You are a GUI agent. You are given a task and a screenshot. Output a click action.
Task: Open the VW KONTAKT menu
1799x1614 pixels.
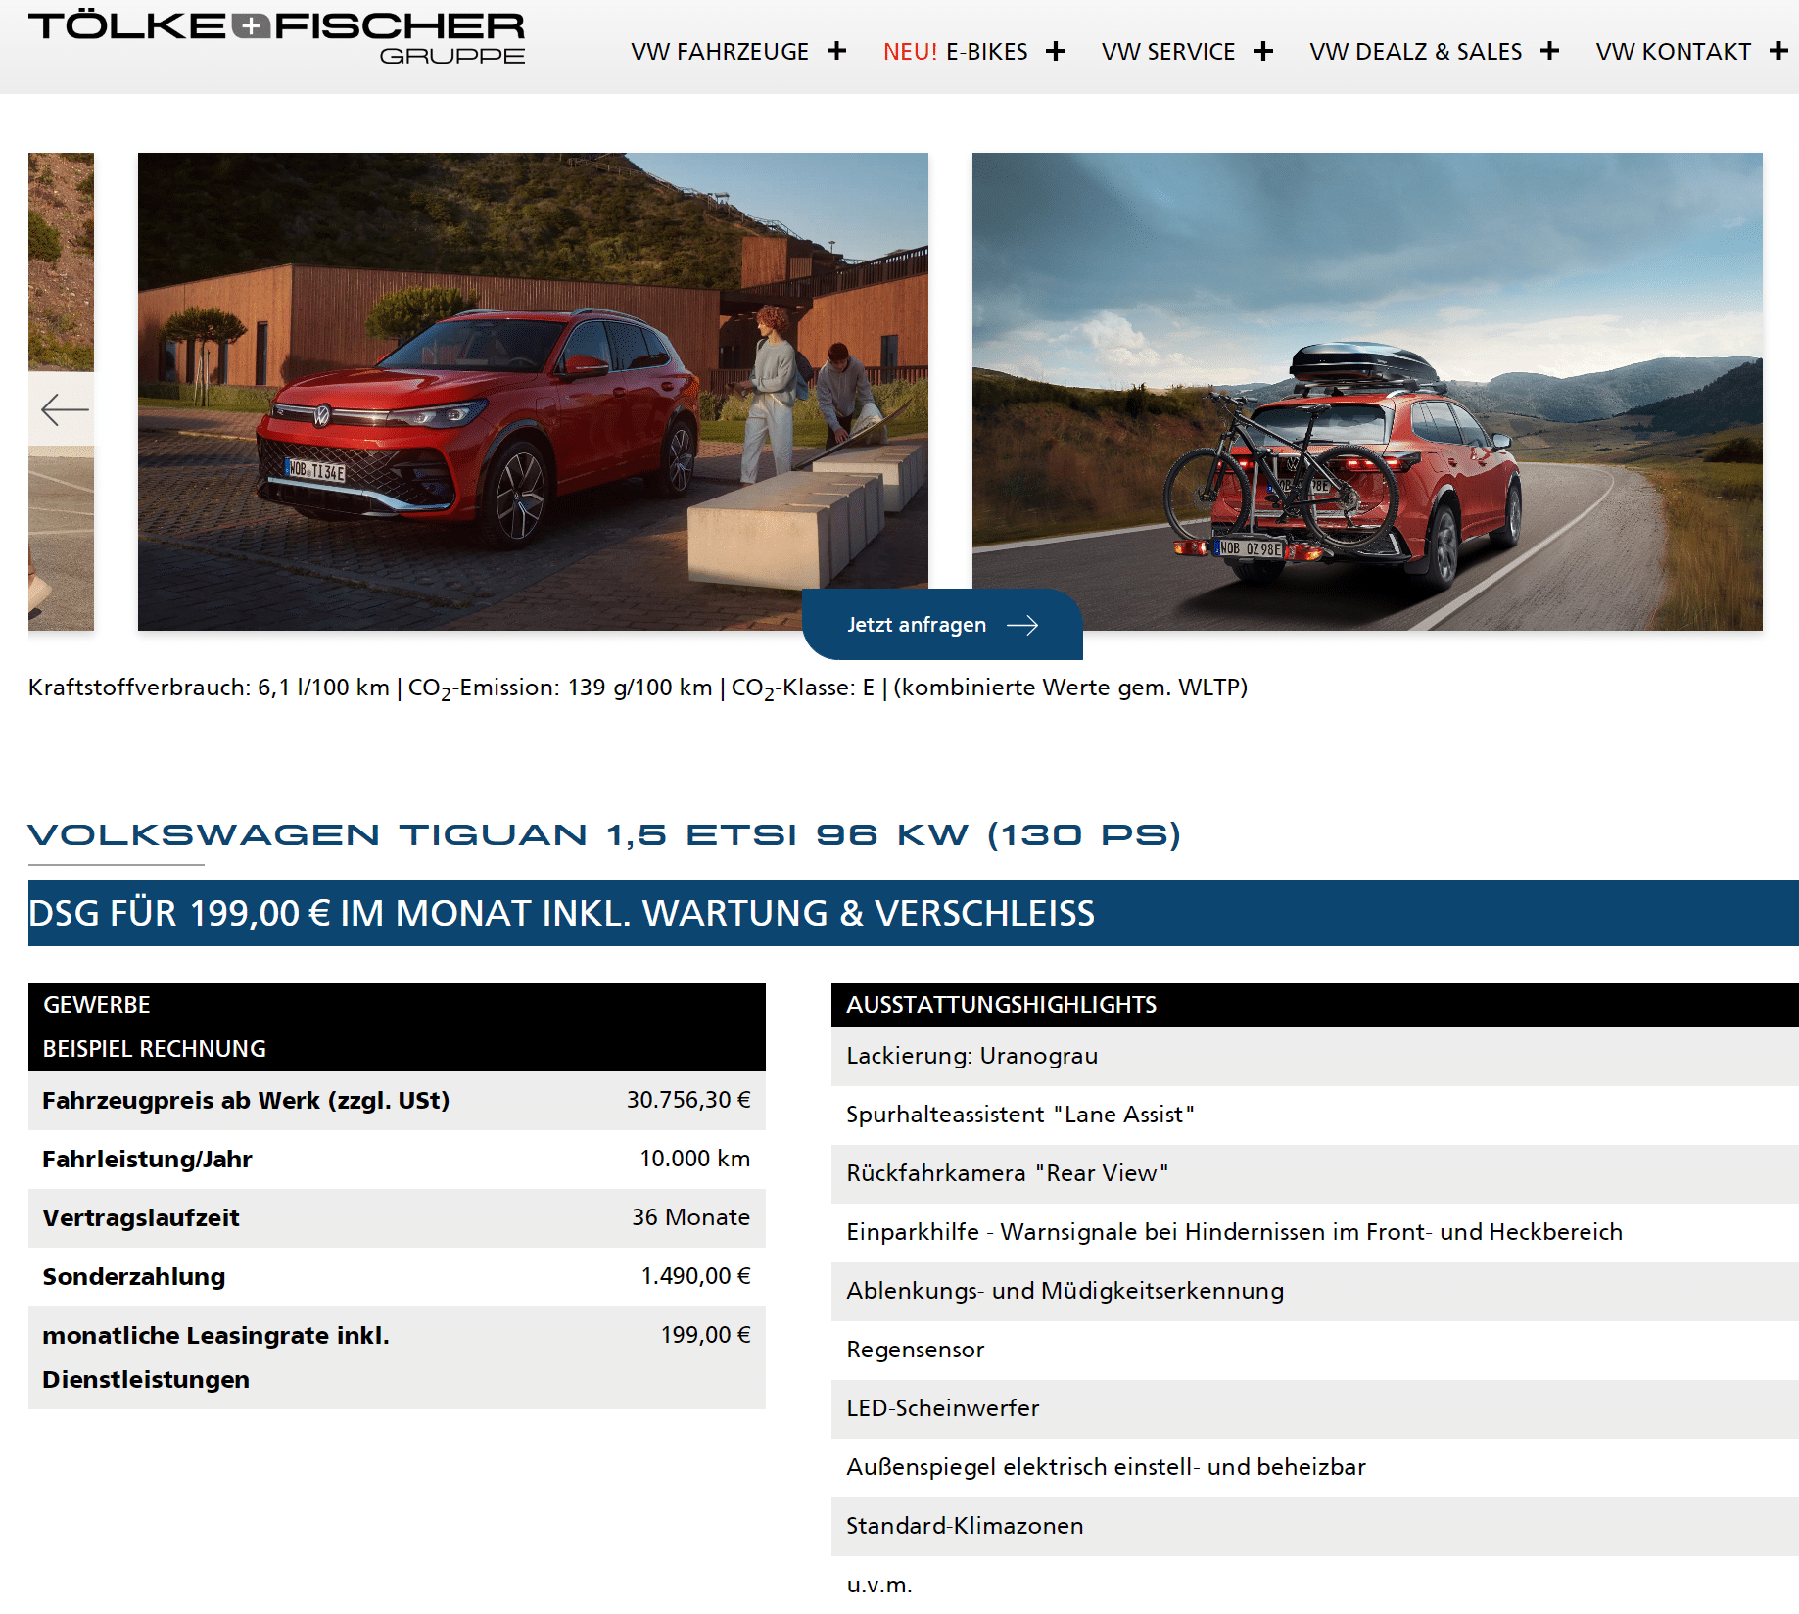click(x=1673, y=52)
